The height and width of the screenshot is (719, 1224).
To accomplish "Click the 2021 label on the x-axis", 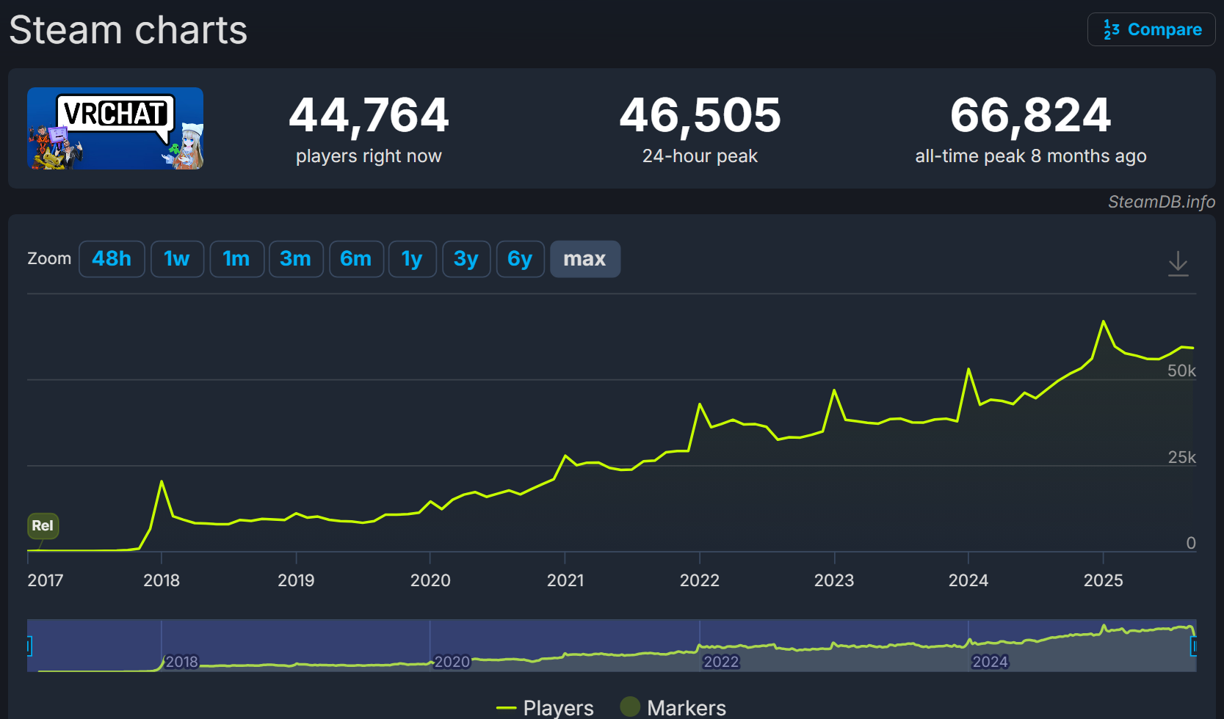I will (565, 580).
